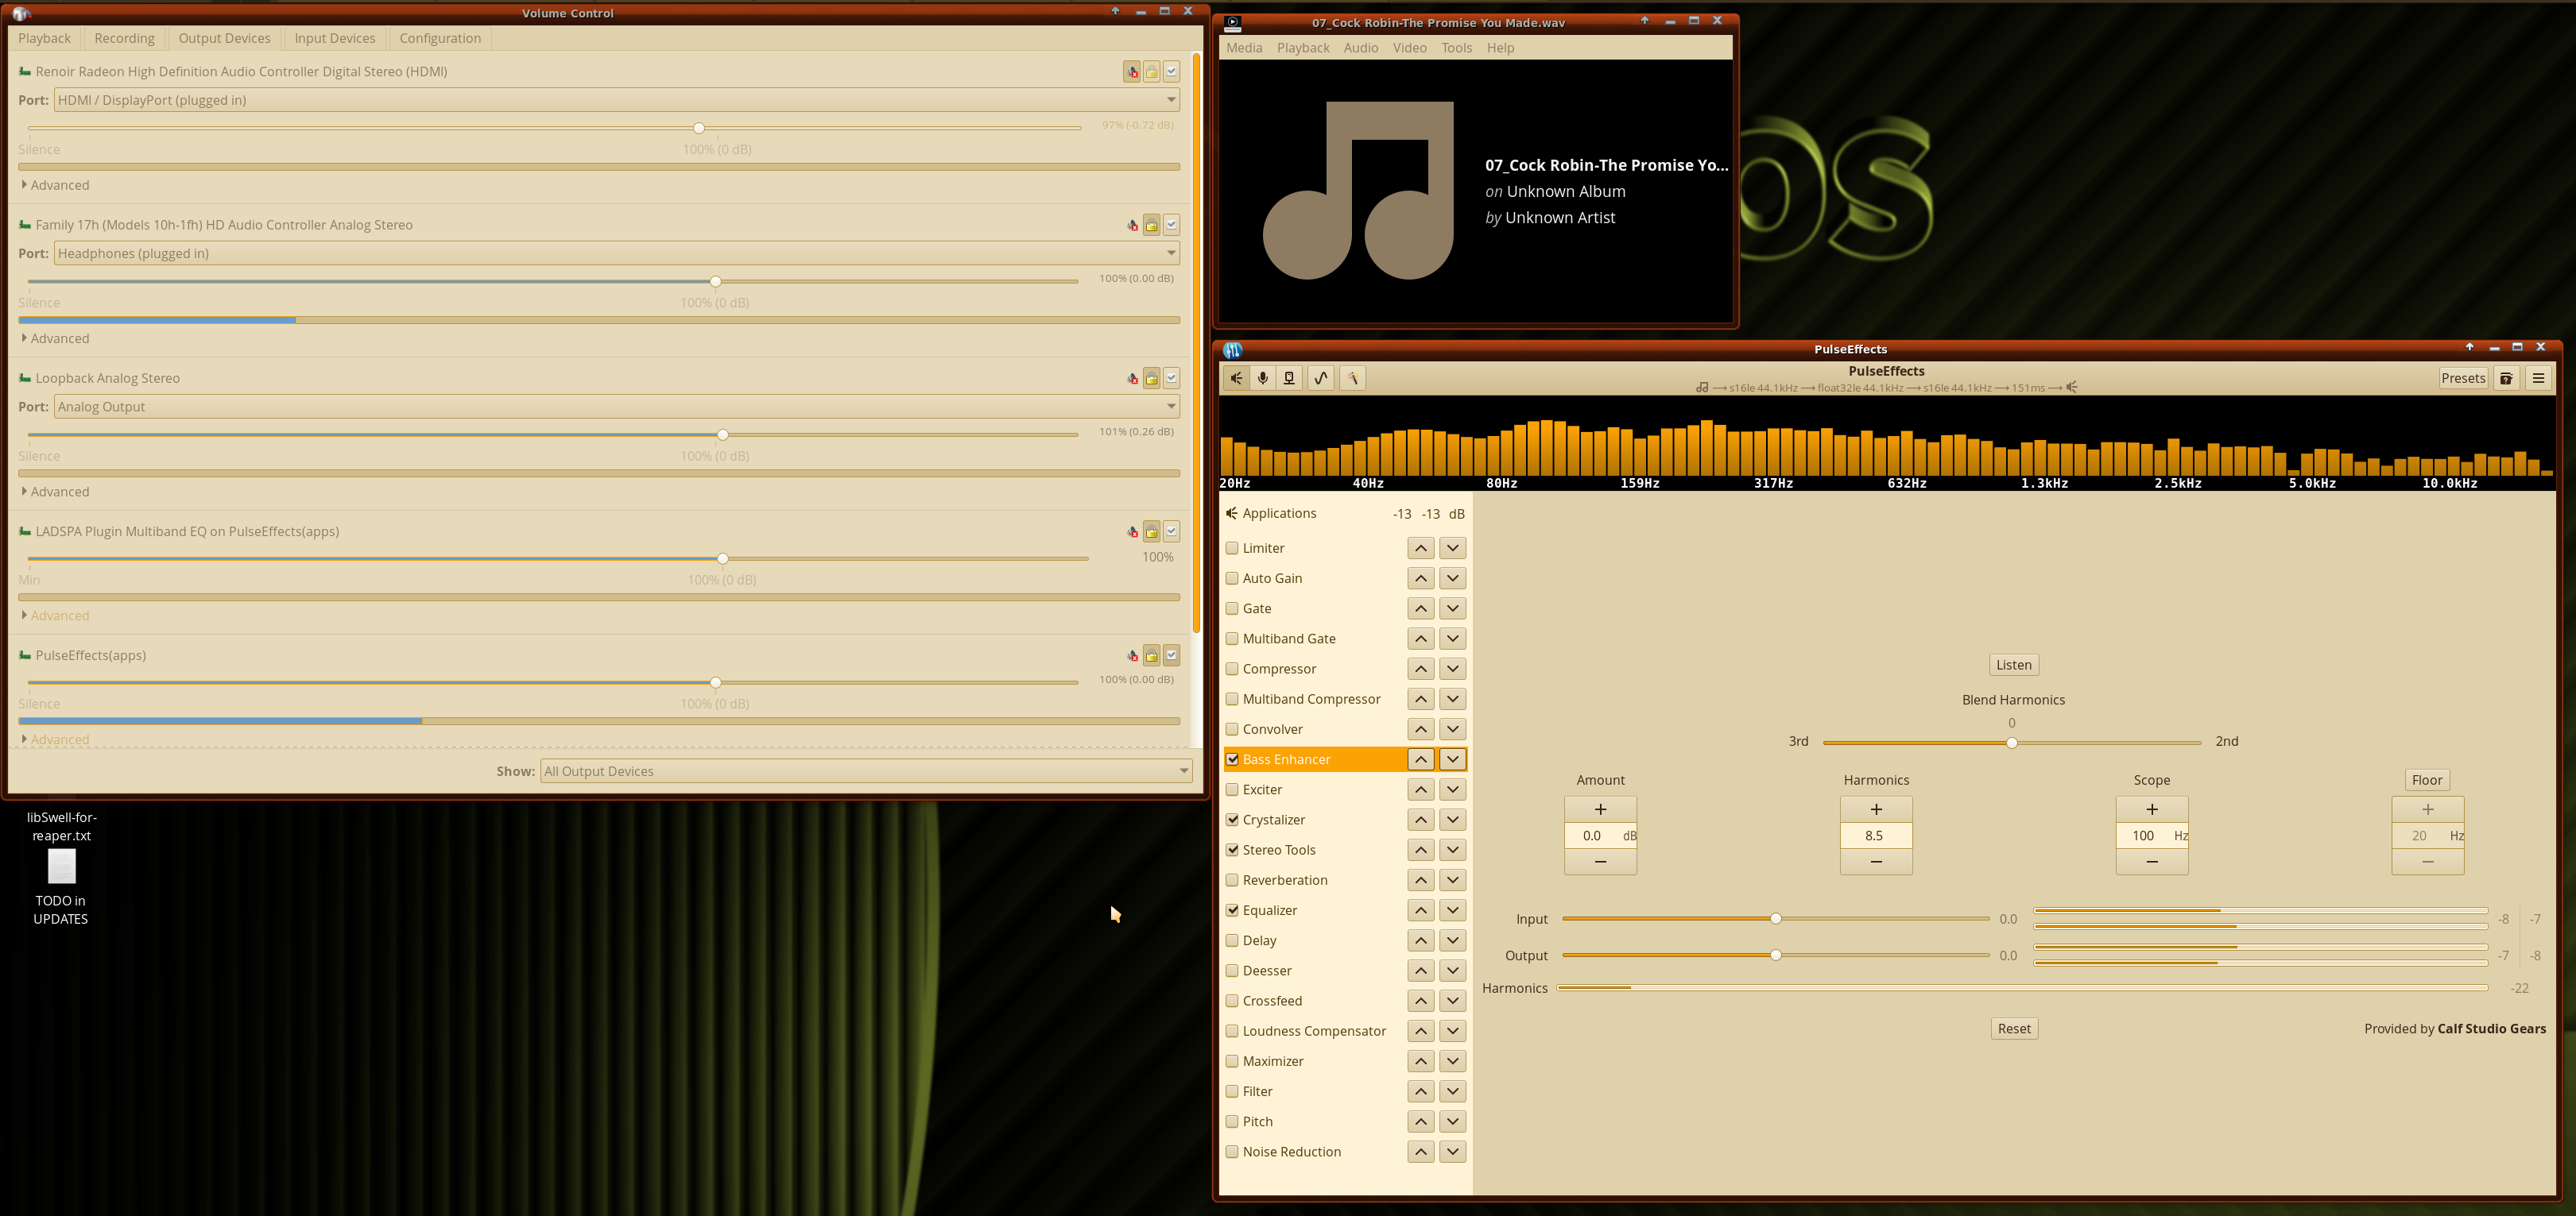Move Crystalizer up in the effects order
This screenshot has height=1216, width=2576.
tap(1420, 820)
